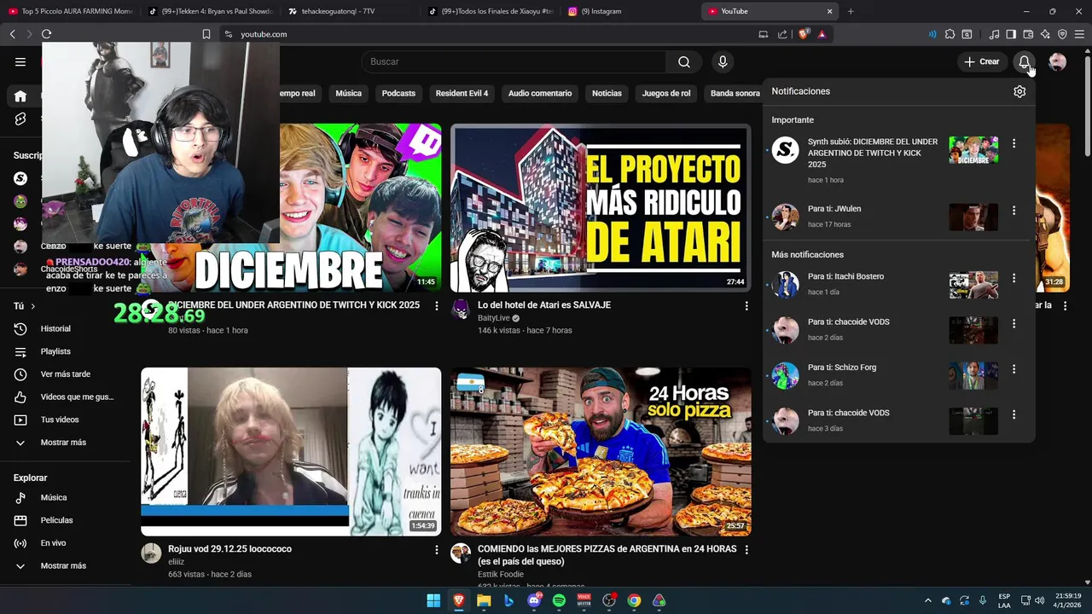Screen dimensions: 1092x614
Task: Click the BaityLive channel name
Action: 494,318
